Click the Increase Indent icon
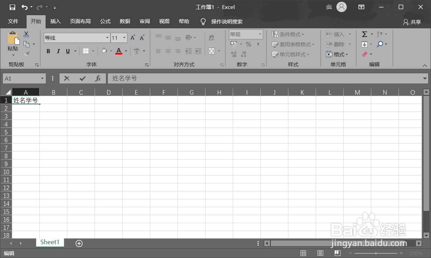431x258 pixels. click(x=198, y=51)
